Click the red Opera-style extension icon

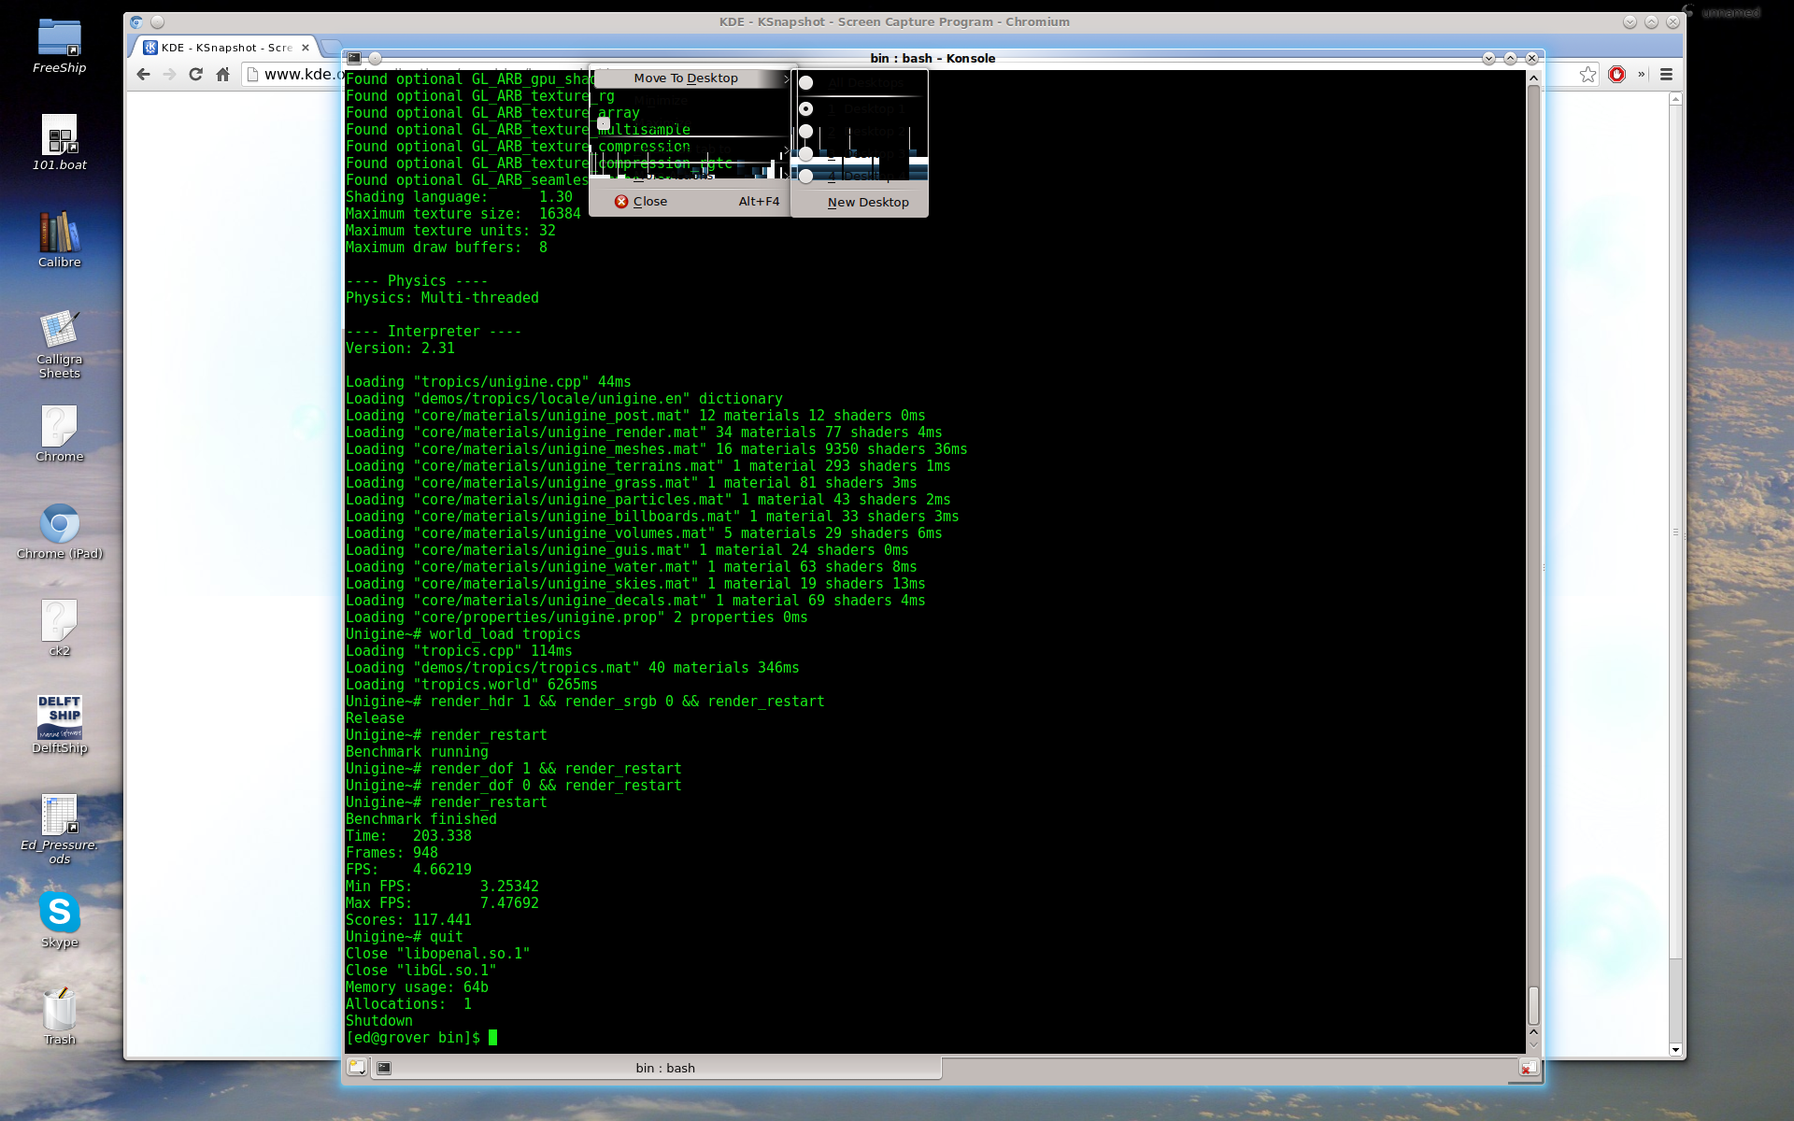click(1616, 75)
